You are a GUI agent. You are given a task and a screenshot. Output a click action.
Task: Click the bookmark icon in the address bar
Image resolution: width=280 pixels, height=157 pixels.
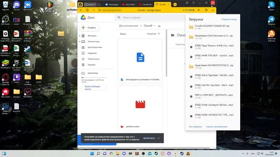[199, 10]
